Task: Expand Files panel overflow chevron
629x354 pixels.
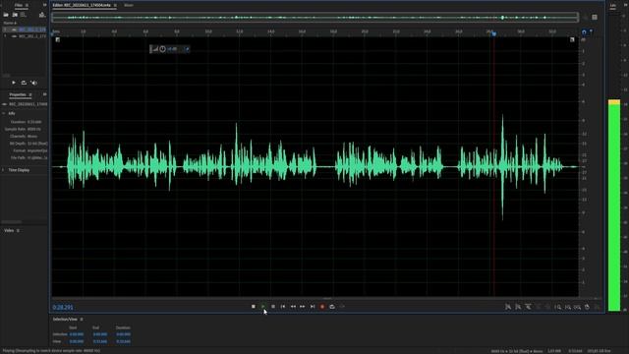Action: click(x=44, y=5)
